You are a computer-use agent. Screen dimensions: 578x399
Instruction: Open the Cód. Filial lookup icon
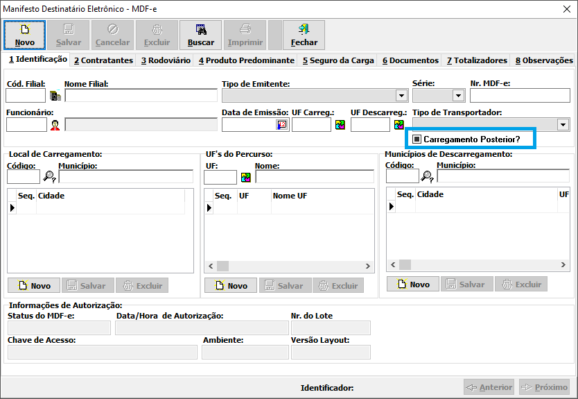[x=55, y=96]
